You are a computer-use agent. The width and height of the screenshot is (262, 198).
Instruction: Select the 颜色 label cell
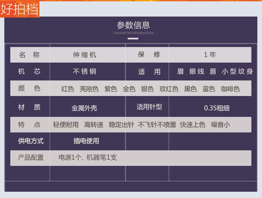pyautogui.click(x=30, y=88)
